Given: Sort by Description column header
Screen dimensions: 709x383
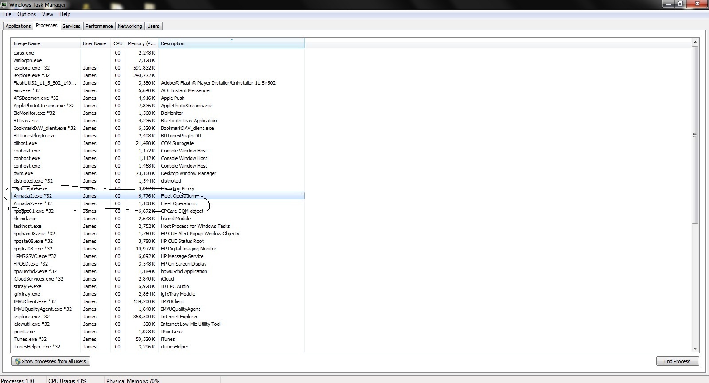Looking at the screenshot, I should pos(231,43).
